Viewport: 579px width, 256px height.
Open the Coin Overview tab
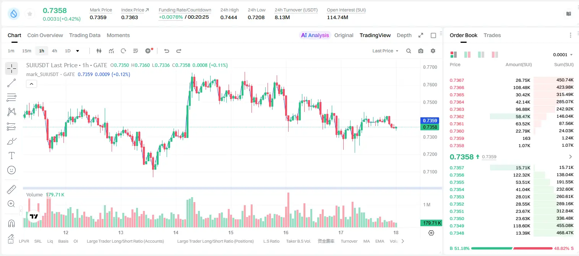(45, 35)
